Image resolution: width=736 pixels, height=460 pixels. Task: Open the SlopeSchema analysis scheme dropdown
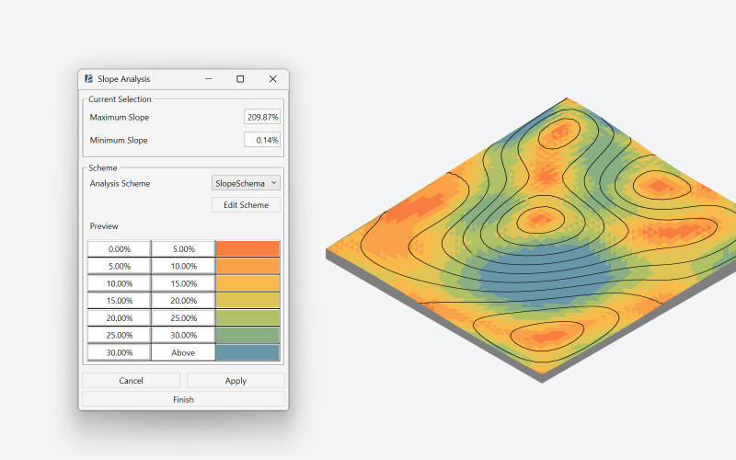coord(246,183)
